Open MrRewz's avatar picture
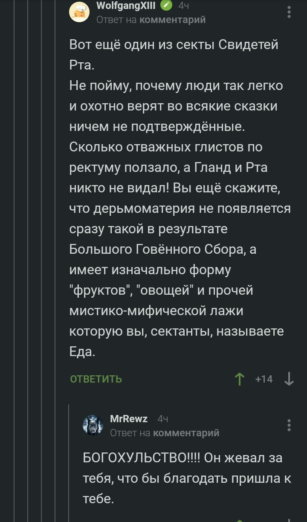Viewport: 307px width, 522px height. coord(93,425)
